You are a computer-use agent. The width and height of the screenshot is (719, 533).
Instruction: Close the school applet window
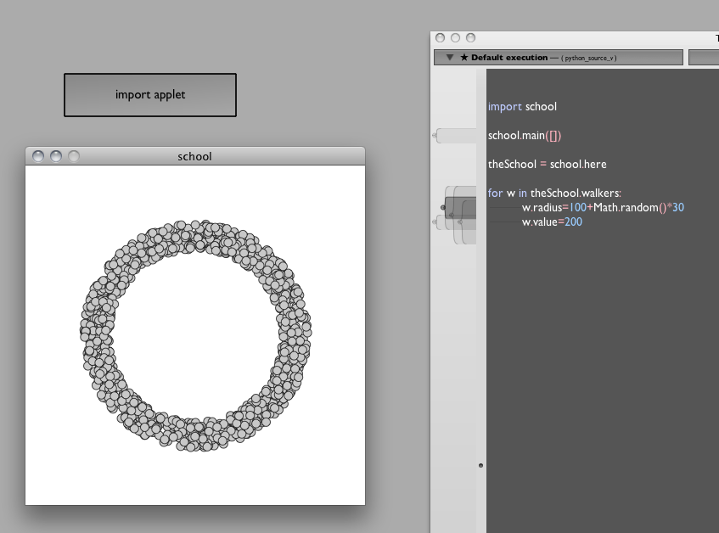coord(39,156)
